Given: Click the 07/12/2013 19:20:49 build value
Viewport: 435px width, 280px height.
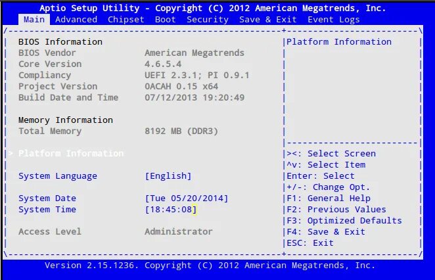Looking at the screenshot, I should (195, 97).
